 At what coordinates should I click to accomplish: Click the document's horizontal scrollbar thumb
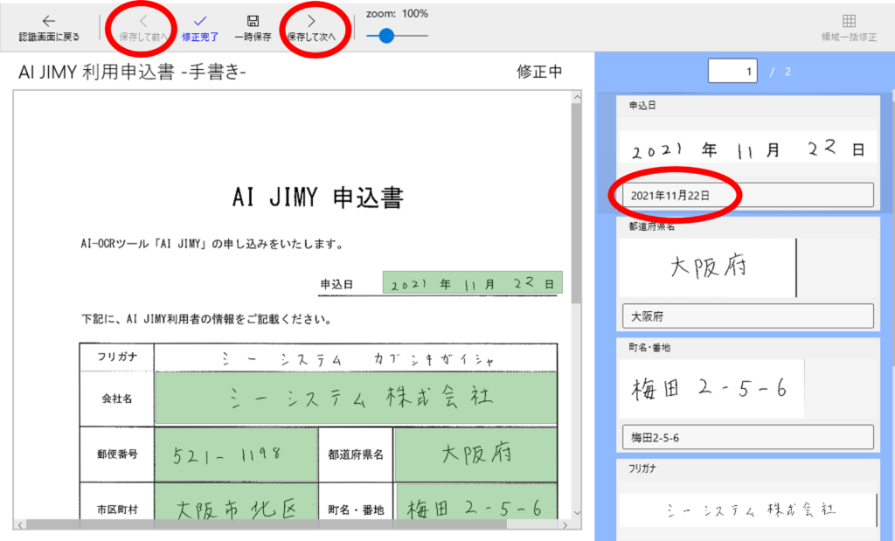(x=267, y=525)
